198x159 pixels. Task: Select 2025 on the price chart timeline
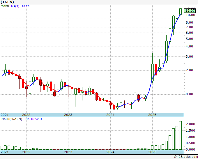coord(152,115)
